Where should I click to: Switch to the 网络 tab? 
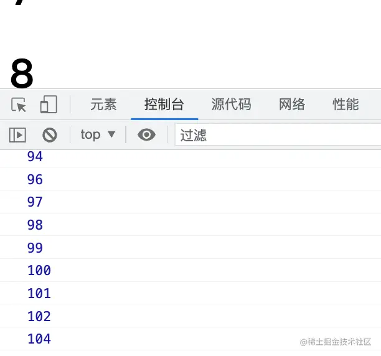point(292,105)
